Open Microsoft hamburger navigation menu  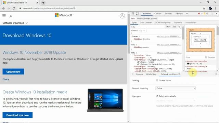4,15
